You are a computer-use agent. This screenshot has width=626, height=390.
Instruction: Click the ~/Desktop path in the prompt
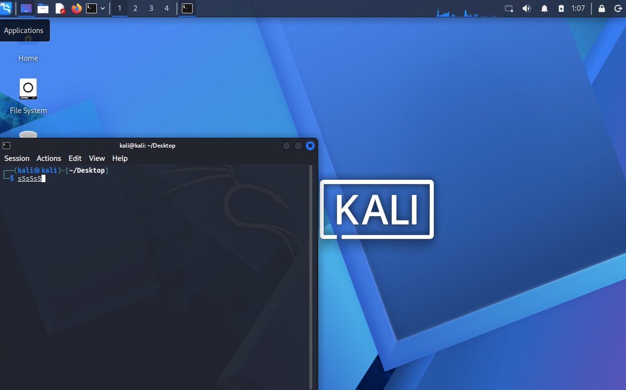(87, 170)
